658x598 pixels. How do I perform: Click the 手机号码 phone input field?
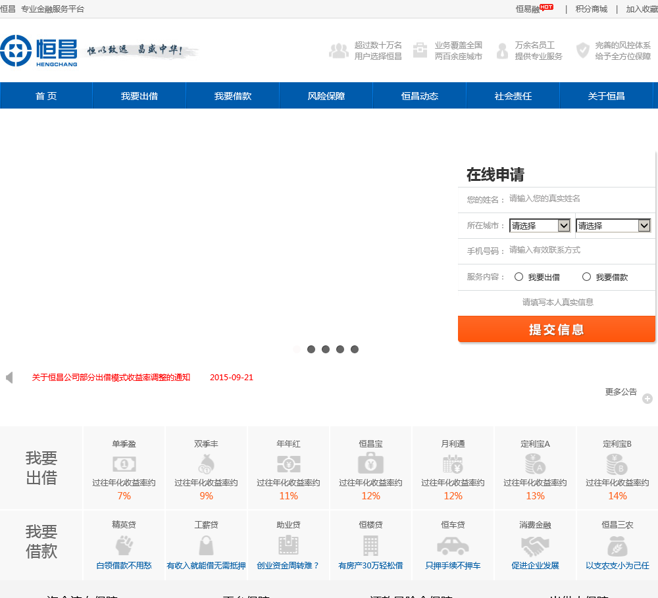click(580, 250)
